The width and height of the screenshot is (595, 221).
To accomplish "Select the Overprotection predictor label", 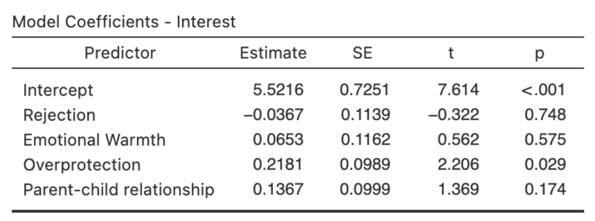I will point(82,165).
